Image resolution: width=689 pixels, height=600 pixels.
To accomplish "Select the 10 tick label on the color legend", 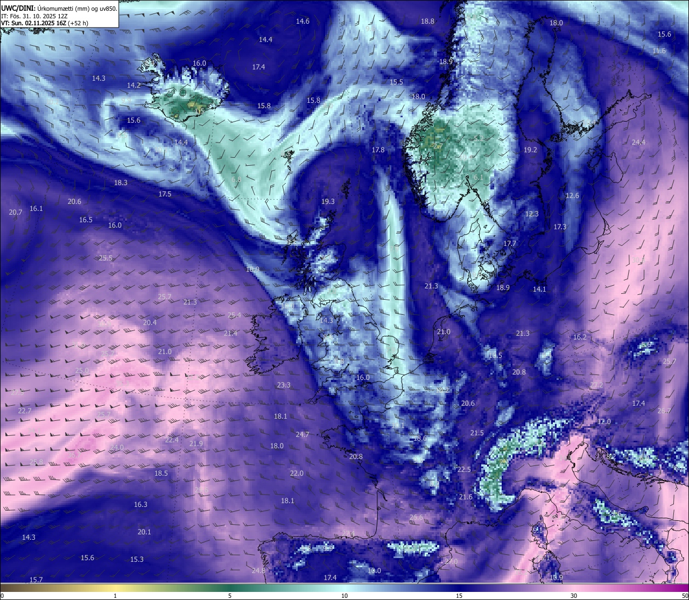I will coord(344,596).
